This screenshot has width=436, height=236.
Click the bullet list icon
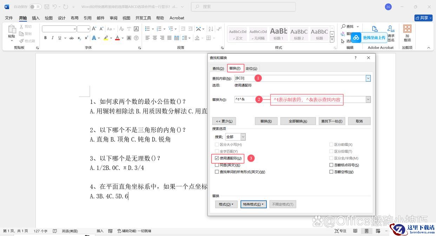[x=147, y=29]
